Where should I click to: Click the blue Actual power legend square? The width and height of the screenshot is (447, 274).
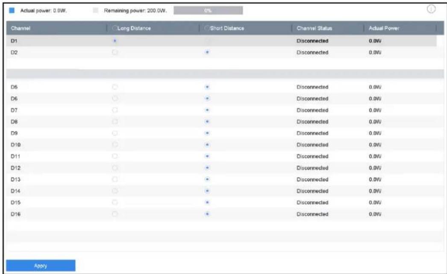(x=12, y=11)
